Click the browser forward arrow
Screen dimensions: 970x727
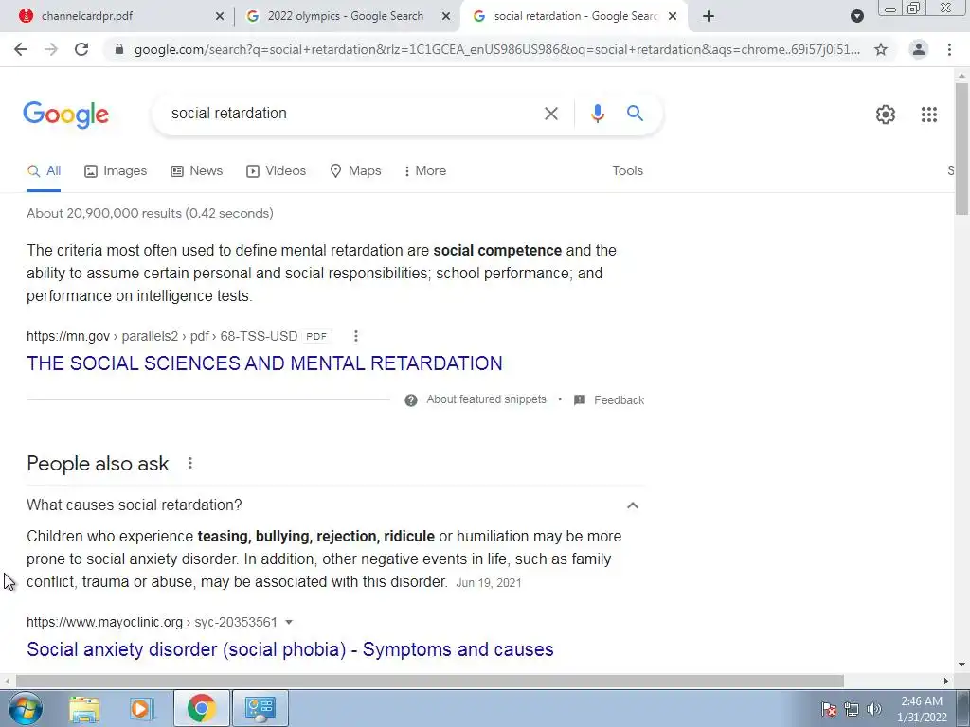[51, 49]
